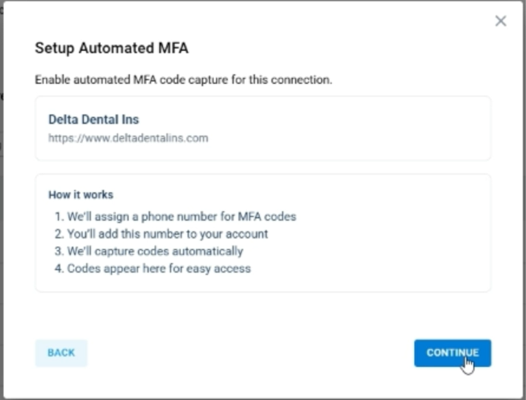
Task: Click the numeral 4 in the steps list
Action: click(x=58, y=268)
